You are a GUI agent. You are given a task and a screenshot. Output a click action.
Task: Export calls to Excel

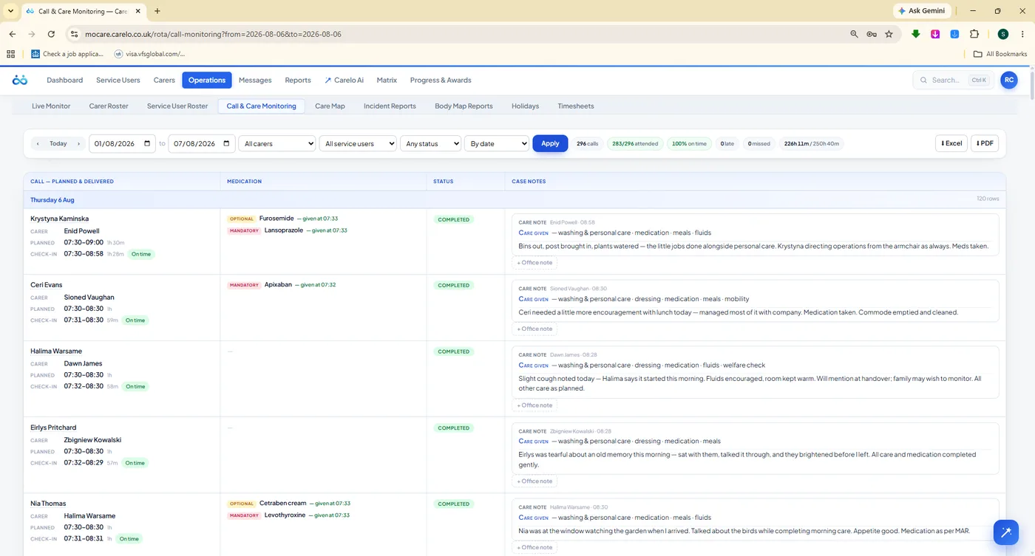click(x=951, y=143)
